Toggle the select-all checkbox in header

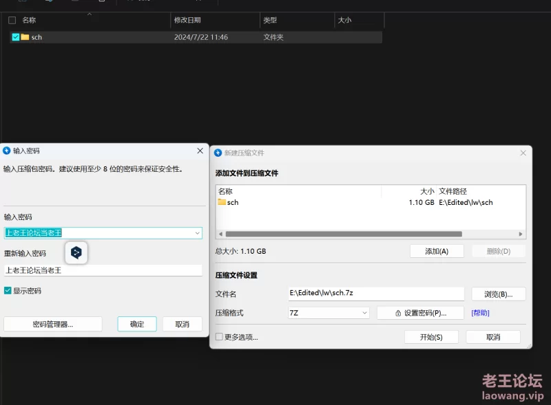coord(12,21)
